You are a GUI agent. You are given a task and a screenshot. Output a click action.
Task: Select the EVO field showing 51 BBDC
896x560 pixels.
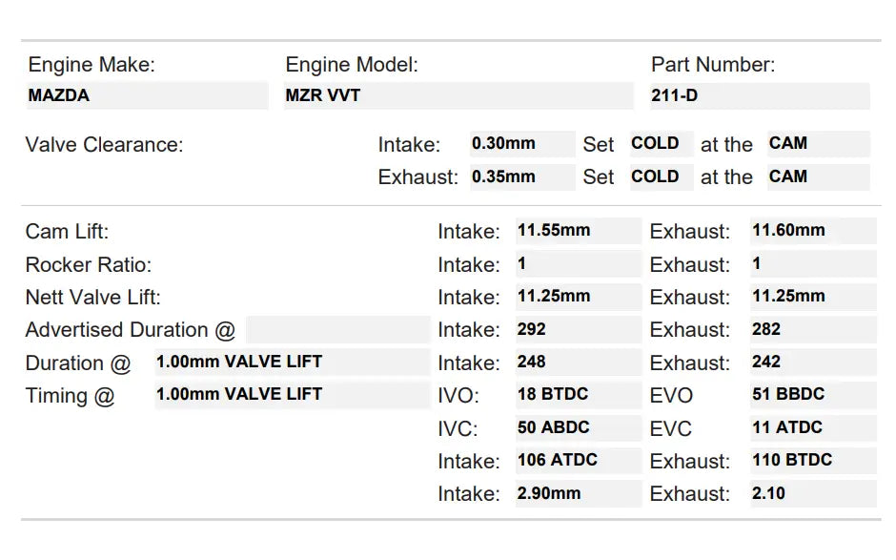(x=812, y=395)
